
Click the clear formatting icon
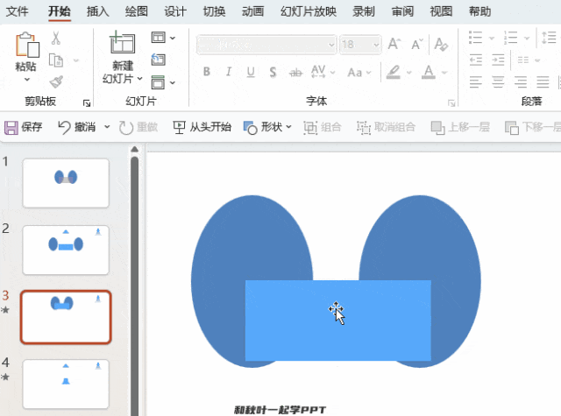[x=441, y=45]
